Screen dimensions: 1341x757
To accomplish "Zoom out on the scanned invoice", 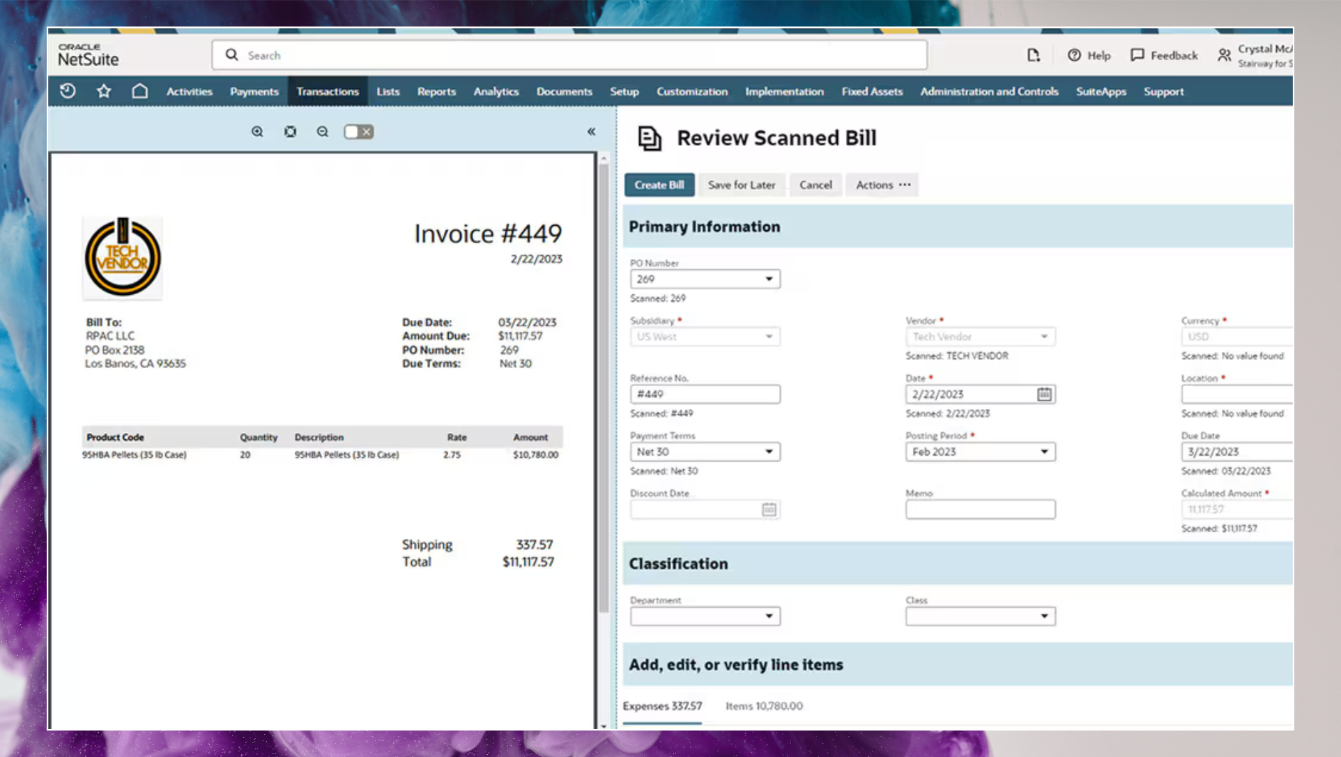I will [323, 132].
